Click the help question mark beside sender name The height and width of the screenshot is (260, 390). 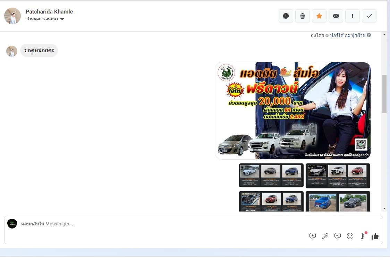(369, 35)
